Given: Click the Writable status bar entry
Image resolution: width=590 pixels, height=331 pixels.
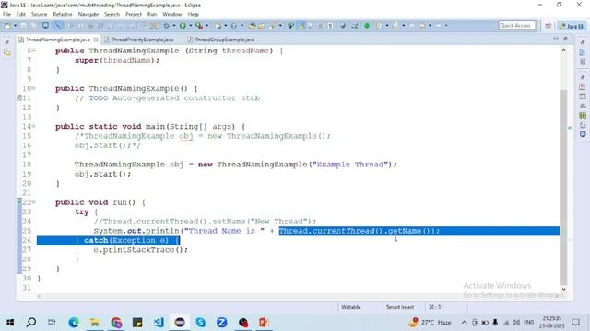Looking at the screenshot, I should (x=351, y=307).
